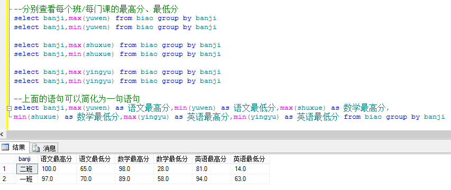The height and width of the screenshot is (190, 451).
Task: Collapse the multi-line select statement outline
Action: point(9,108)
